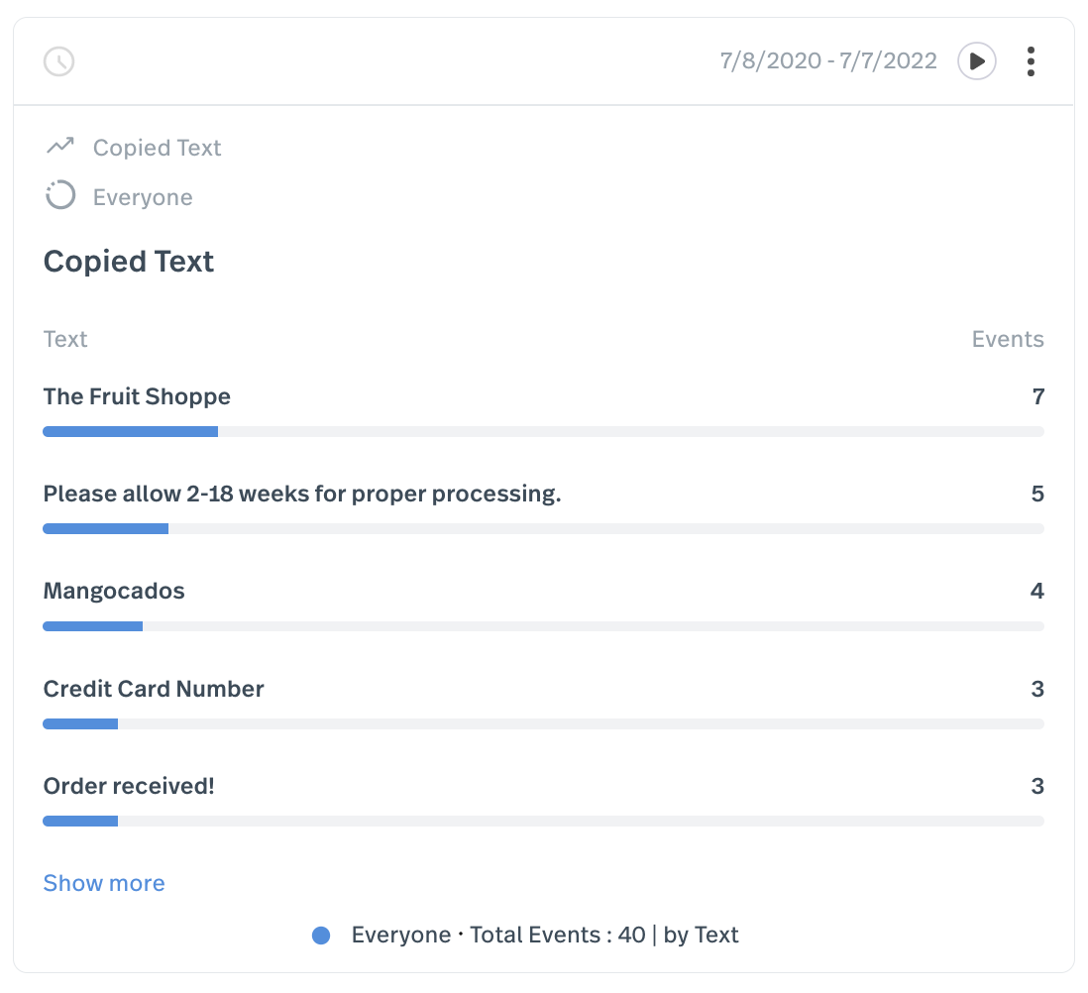The width and height of the screenshot is (1088, 993).
Task: Click the segment circle icon beside Everyone
Action: click(60, 196)
